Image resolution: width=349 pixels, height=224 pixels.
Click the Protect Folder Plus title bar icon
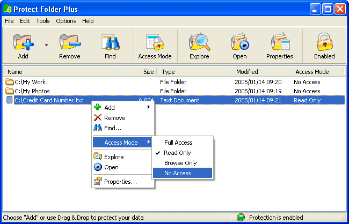(8, 9)
